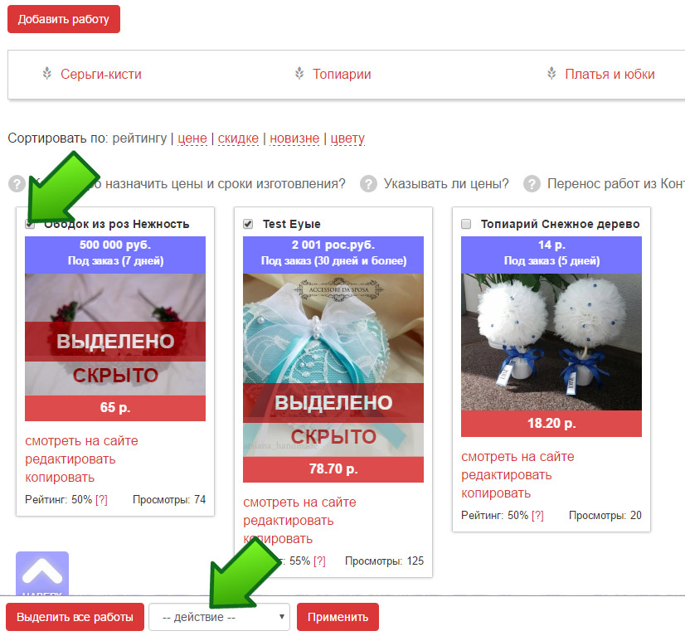Image resolution: width=685 pixels, height=636 pixels.
Task: Edit the Топиарий Снежное дерево work
Action: 507,475
